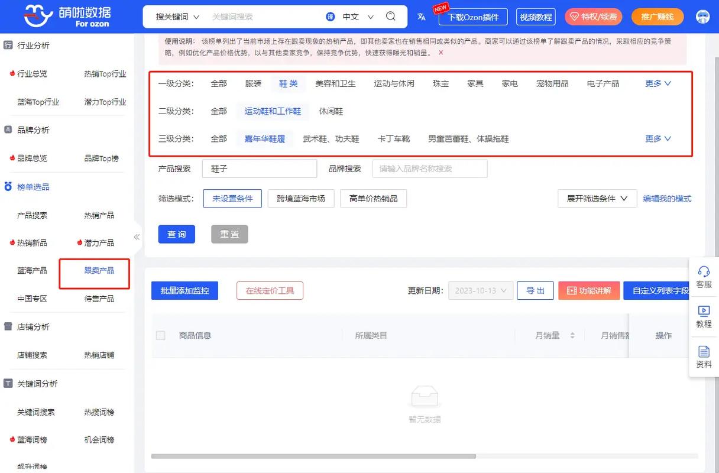Click 推广赚钱 button
This screenshot has width=719, height=473.
click(658, 17)
